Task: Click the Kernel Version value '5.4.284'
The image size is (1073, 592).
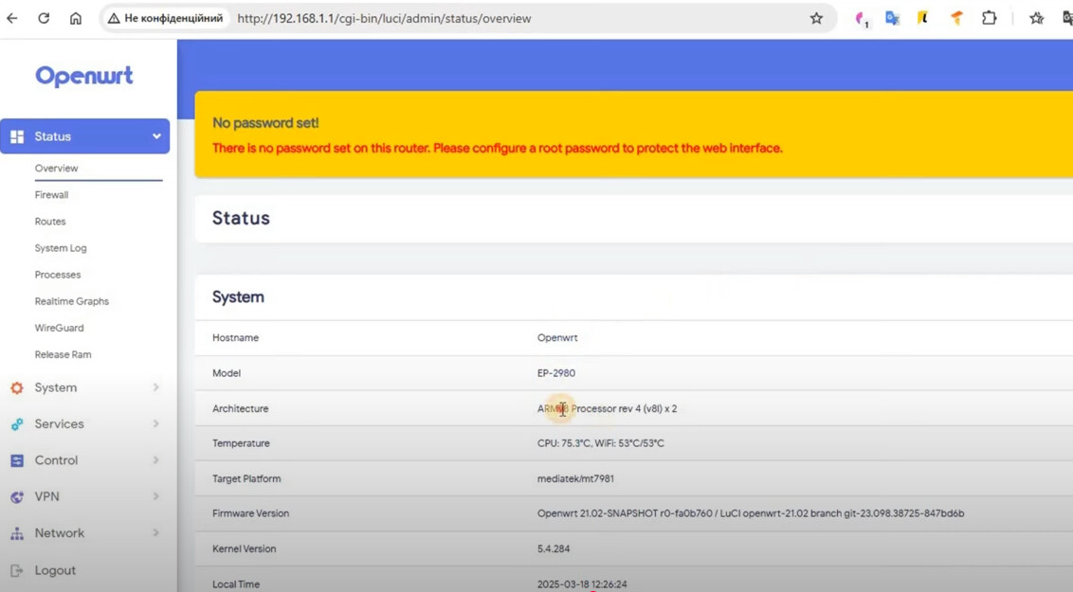Action: coord(553,549)
